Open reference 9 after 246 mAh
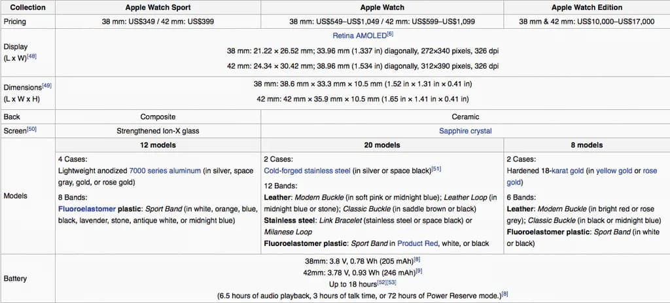This screenshot has width=670, height=303. 418,270
